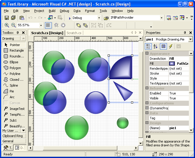Screen dimensions: 195x158
Task: Open the General toolbox section
Action: point(14,141)
